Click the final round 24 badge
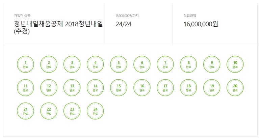This screenshot has width=261, height=139. 96,111
